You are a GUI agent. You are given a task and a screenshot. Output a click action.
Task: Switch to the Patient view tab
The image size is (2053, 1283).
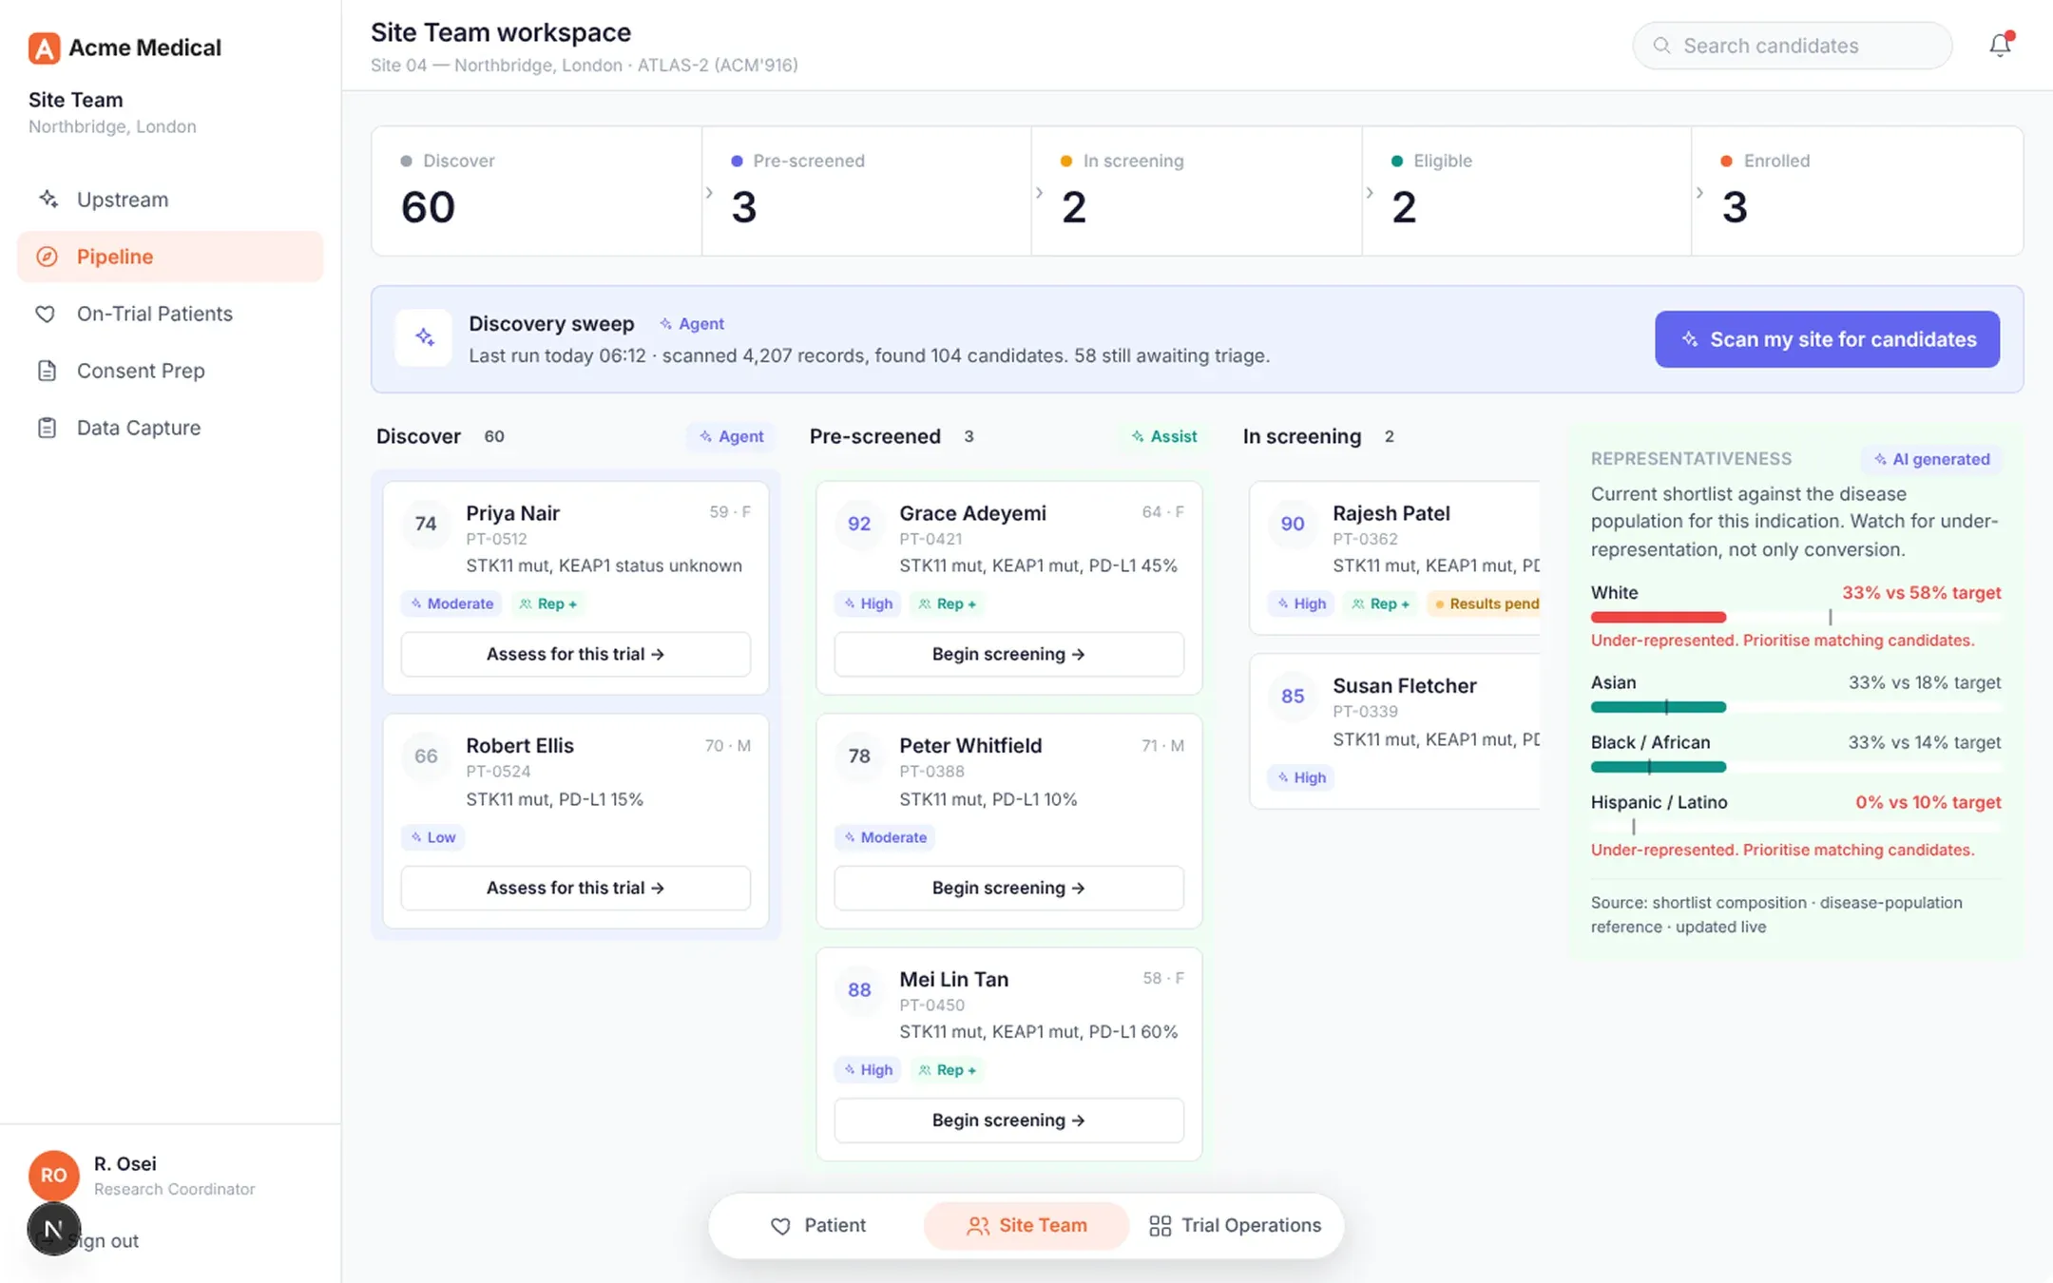[818, 1226]
